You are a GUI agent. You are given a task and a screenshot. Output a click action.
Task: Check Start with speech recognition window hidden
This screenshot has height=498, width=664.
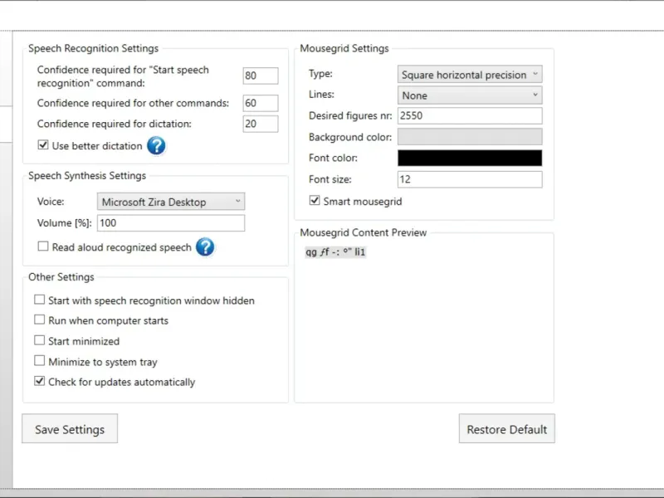[x=40, y=300]
